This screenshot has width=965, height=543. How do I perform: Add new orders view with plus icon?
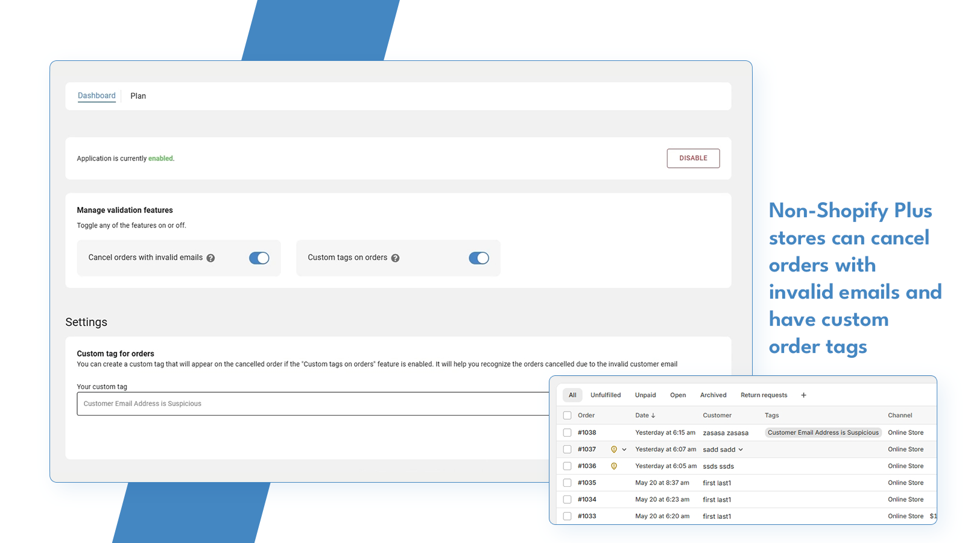(803, 395)
